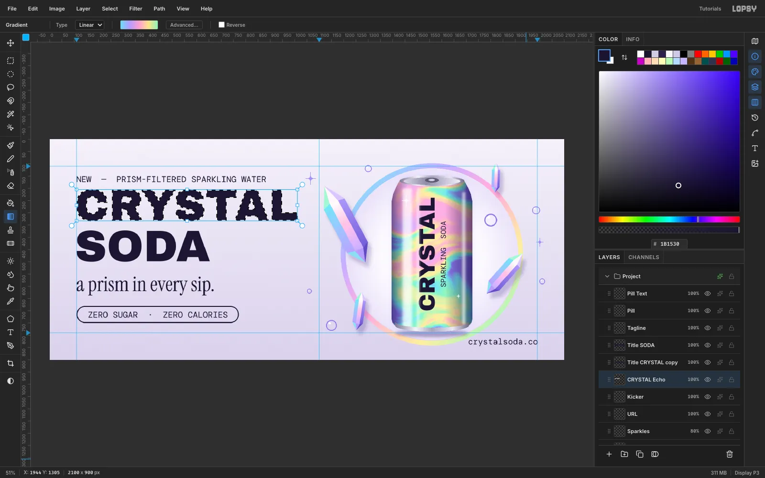This screenshot has width=765, height=478.
Task: Open the Path menu
Action: pos(159,9)
